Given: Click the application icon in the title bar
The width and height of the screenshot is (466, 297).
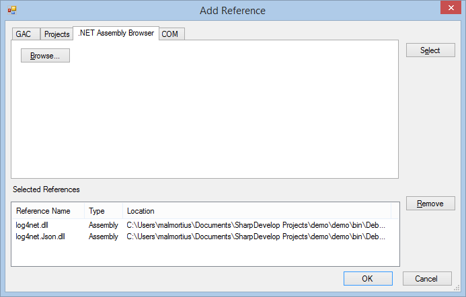Looking at the screenshot, I should [11, 11].
